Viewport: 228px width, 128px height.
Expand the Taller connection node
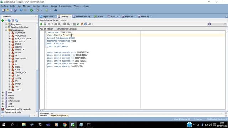pyautogui.click(x=2, y=103)
